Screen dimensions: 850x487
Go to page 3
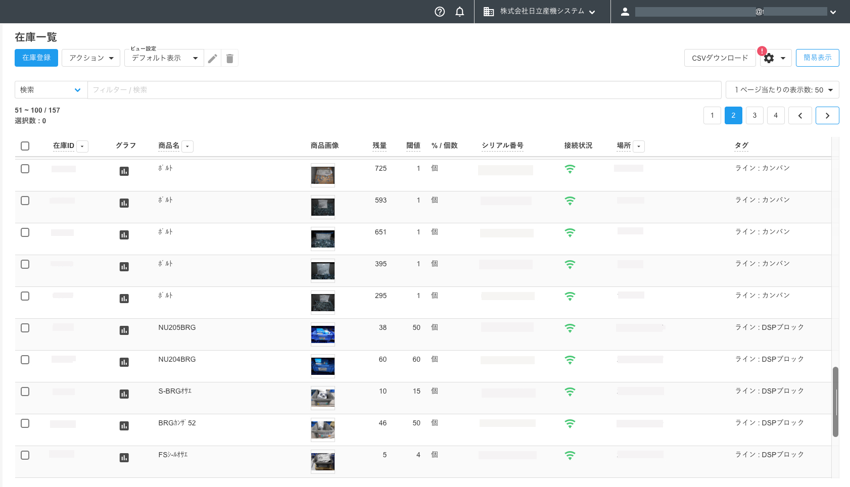pos(754,115)
